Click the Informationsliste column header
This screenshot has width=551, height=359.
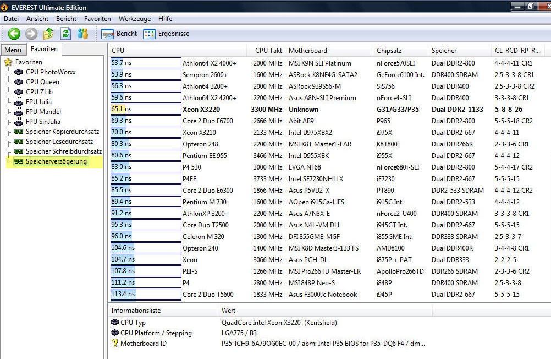pos(163,311)
